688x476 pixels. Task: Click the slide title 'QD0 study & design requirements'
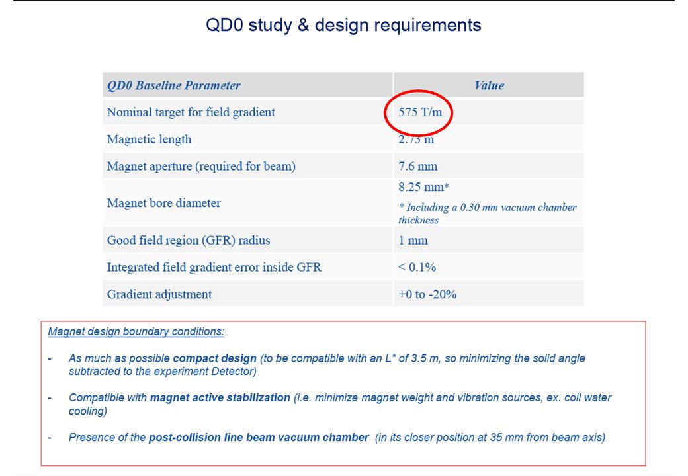(343, 25)
